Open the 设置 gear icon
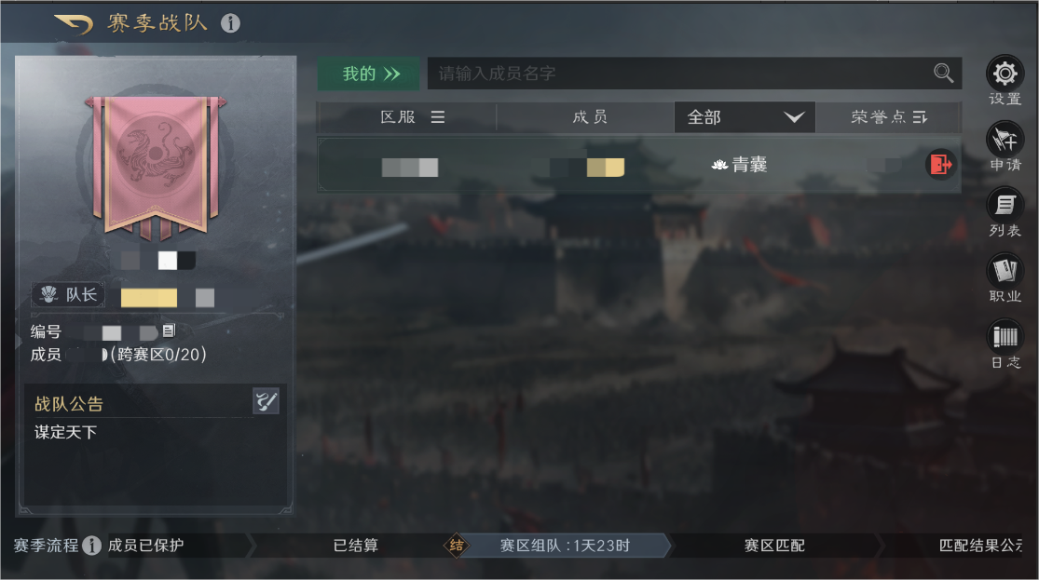This screenshot has height=580, width=1039. coord(1005,74)
